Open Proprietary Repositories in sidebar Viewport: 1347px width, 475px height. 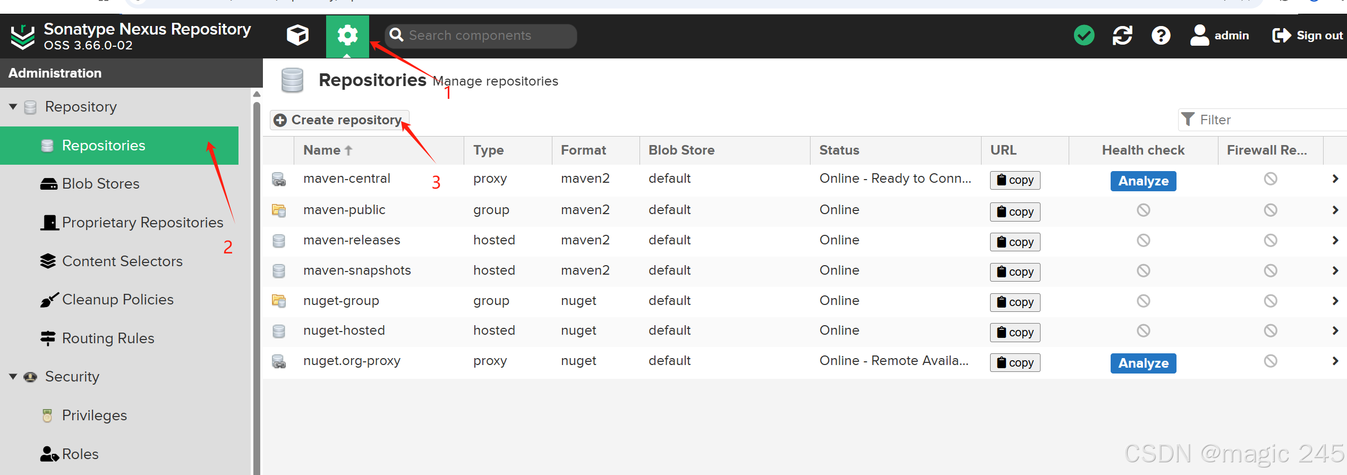pos(142,223)
